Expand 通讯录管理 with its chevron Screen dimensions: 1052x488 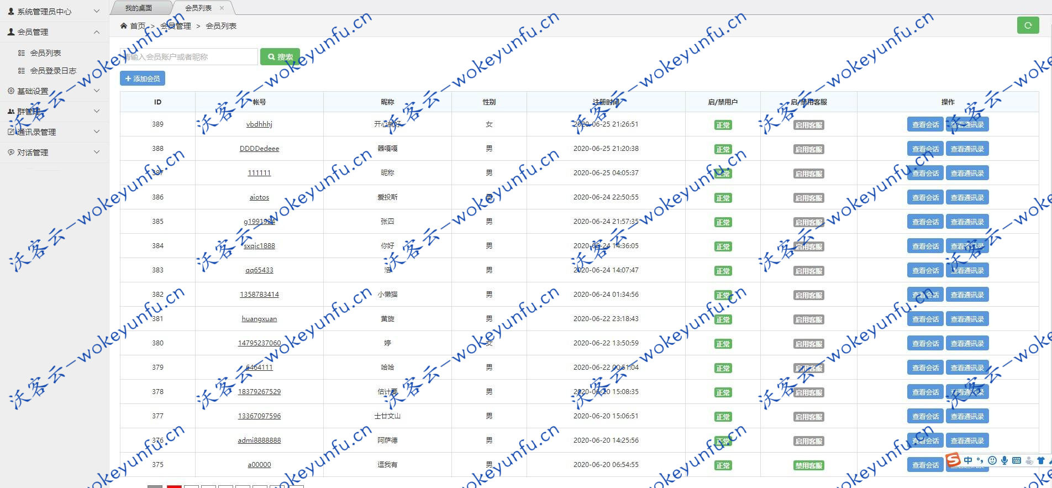[97, 132]
